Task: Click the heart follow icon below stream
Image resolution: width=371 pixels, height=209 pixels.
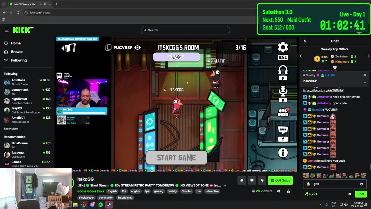Action: (252, 181)
